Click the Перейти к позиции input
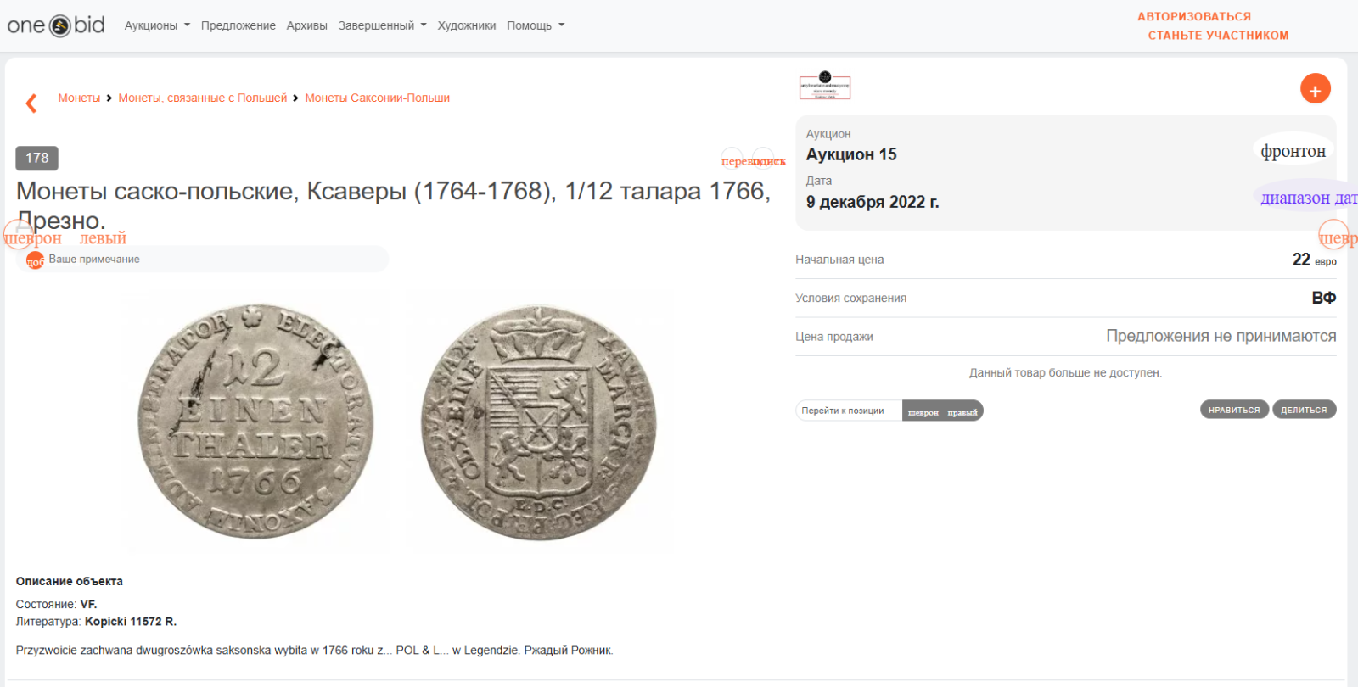 (x=848, y=411)
